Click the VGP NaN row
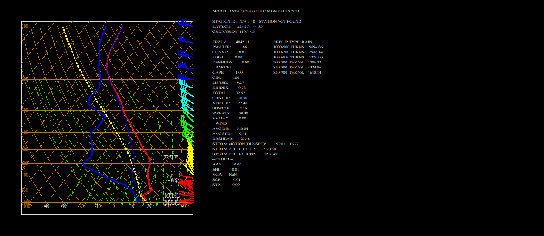This screenshot has width=544, height=236. pos(224,174)
